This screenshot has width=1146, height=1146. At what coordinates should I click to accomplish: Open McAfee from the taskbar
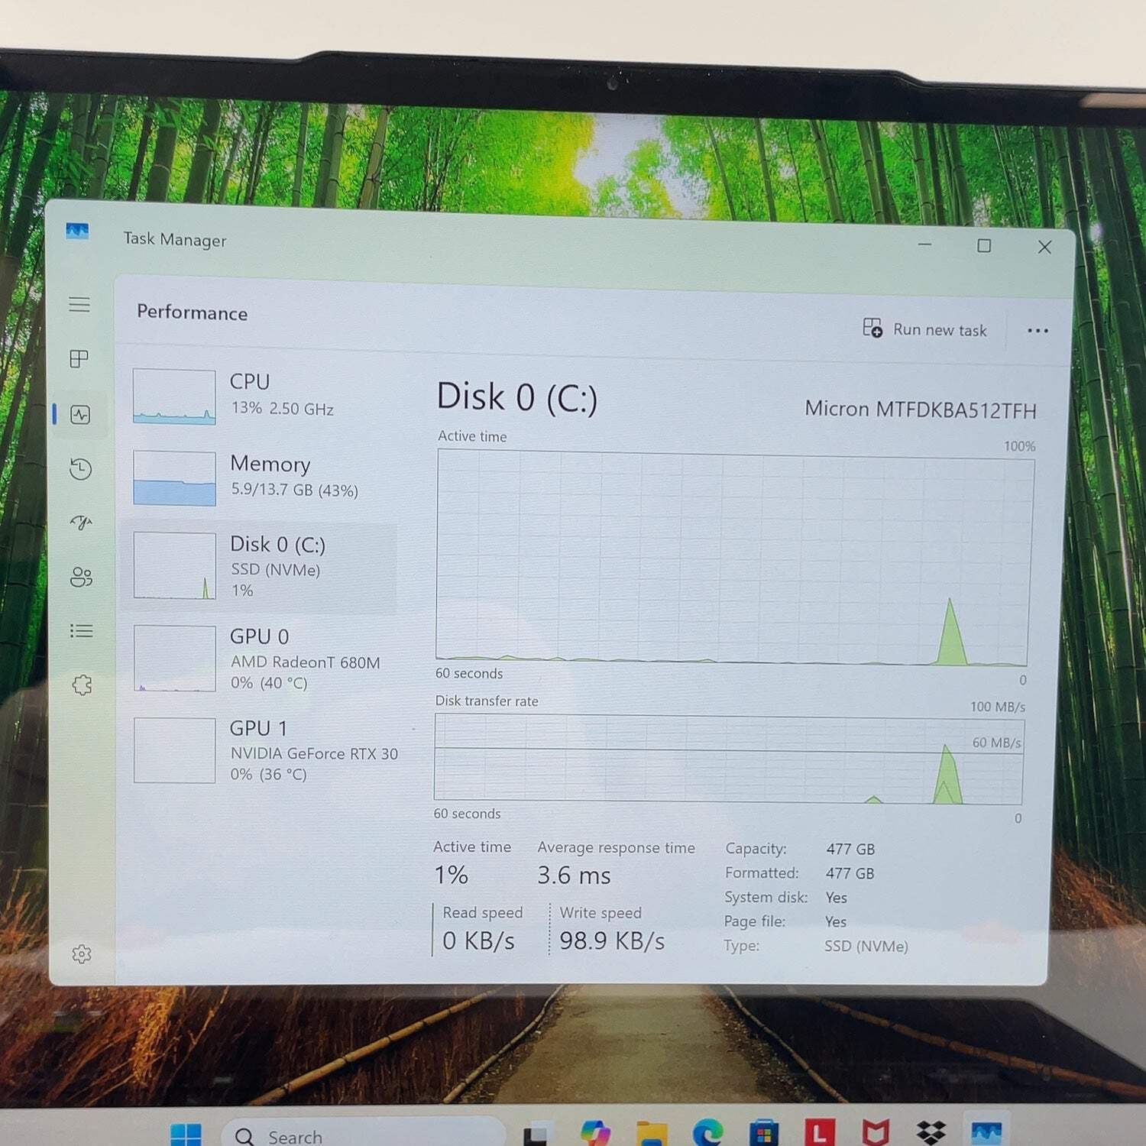pos(876,1133)
